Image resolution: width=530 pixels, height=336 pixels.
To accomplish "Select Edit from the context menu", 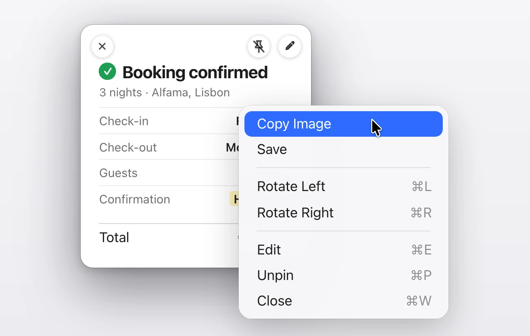I will pyautogui.click(x=344, y=250).
